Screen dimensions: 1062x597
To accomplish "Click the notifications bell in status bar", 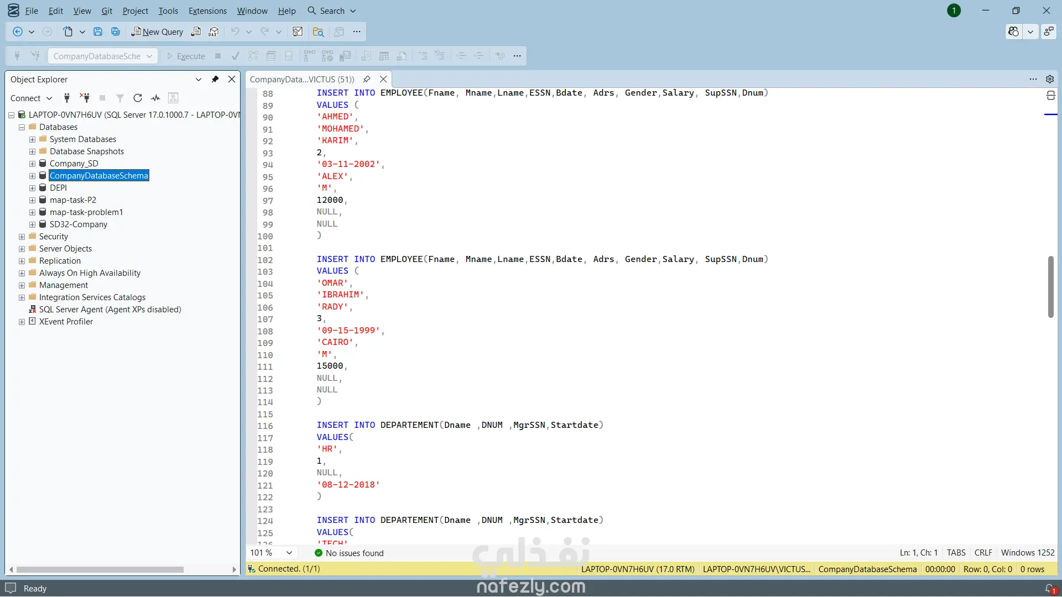I will [1051, 589].
